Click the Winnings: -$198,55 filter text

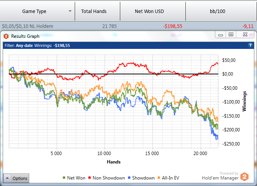[x=52, y=45]
